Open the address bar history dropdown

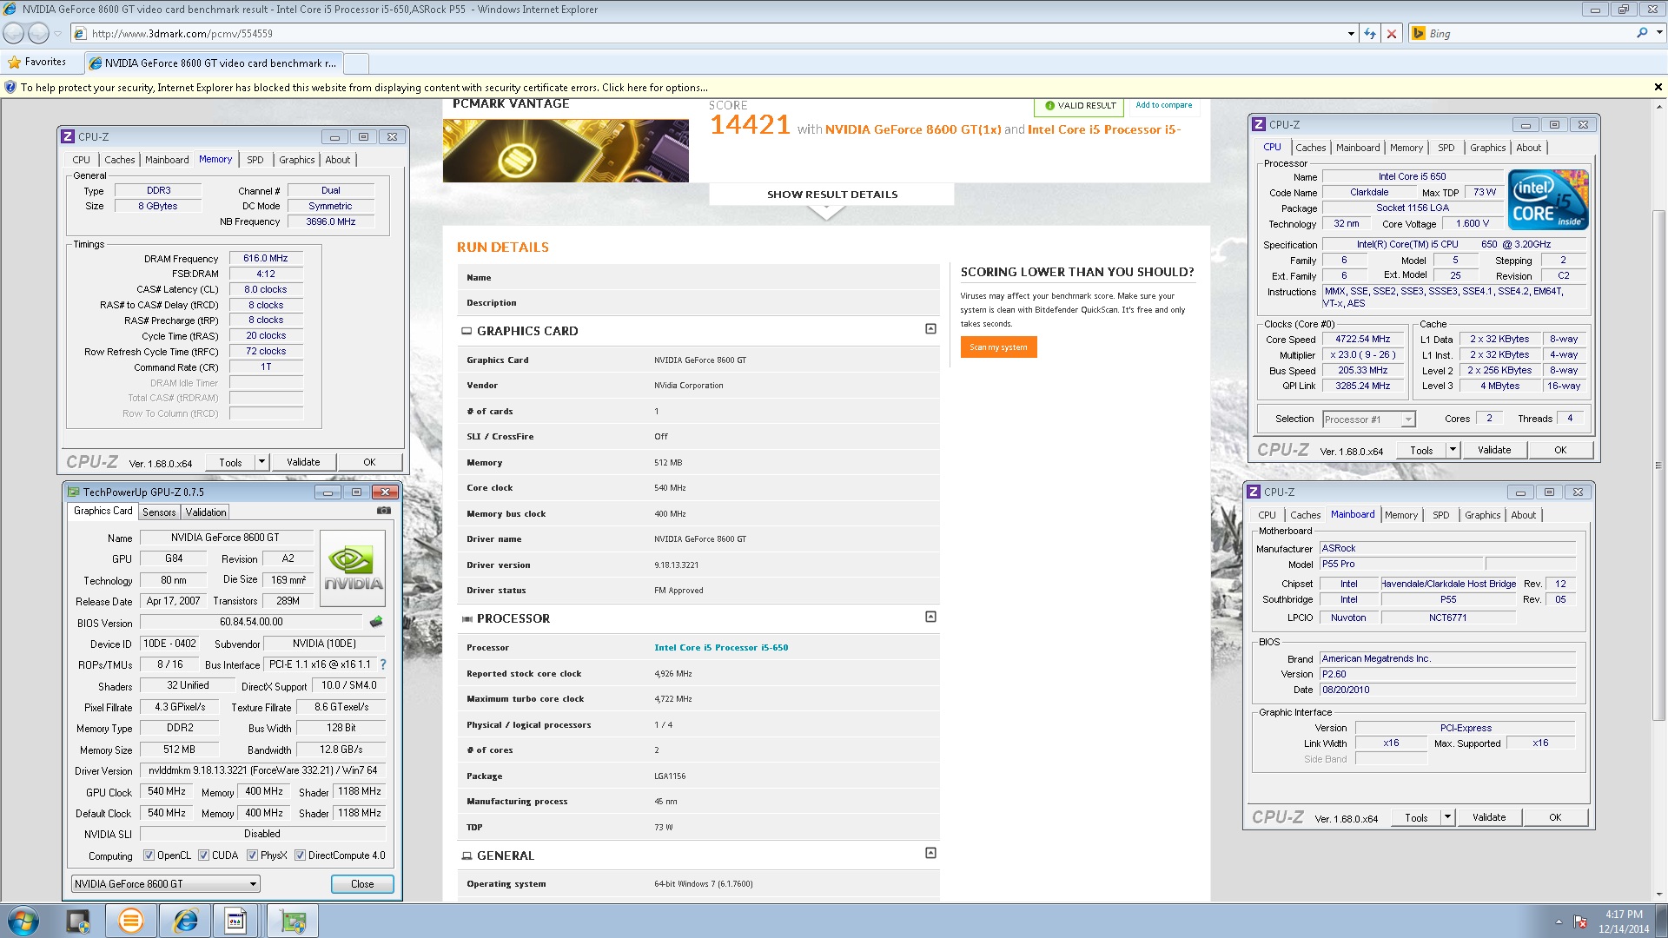coord(1351,33)
